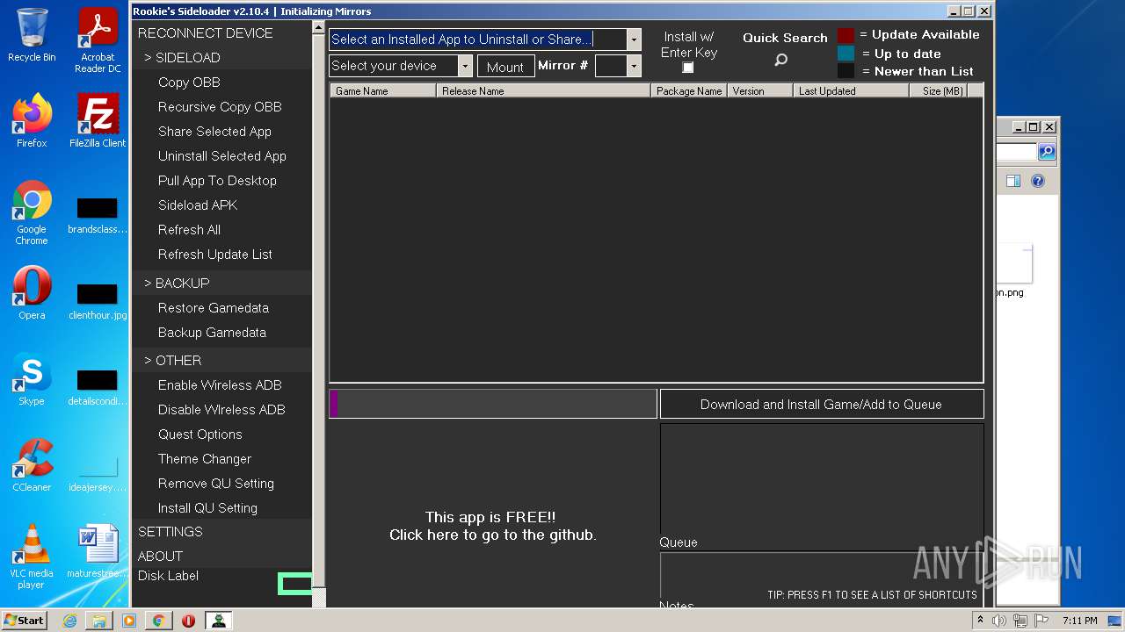The width and height of the screenshot is (1125, 632).
Task: Click the volume speaker tray icon
Action: coord(999,621)
